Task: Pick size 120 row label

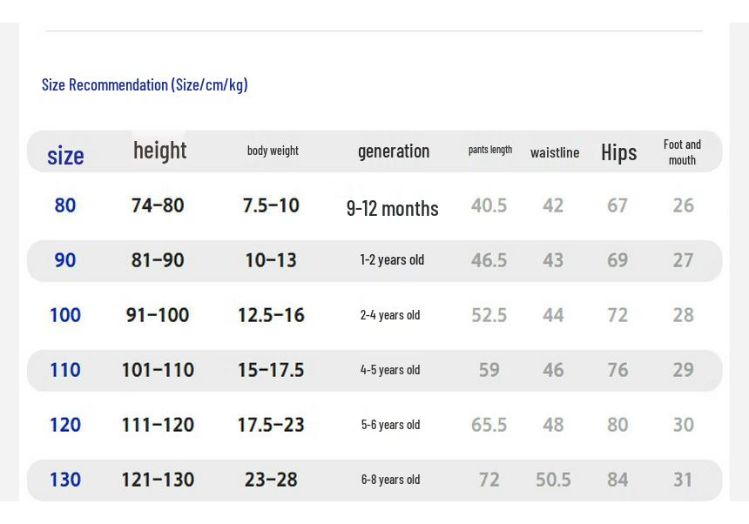Action: point(65,425)
